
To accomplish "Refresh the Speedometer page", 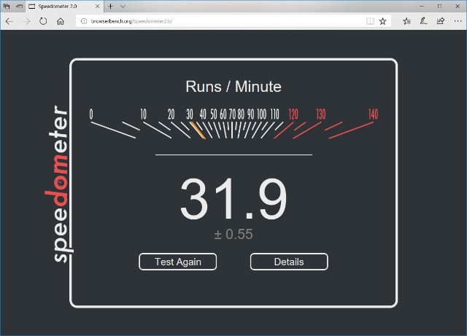I will (43, 21).
